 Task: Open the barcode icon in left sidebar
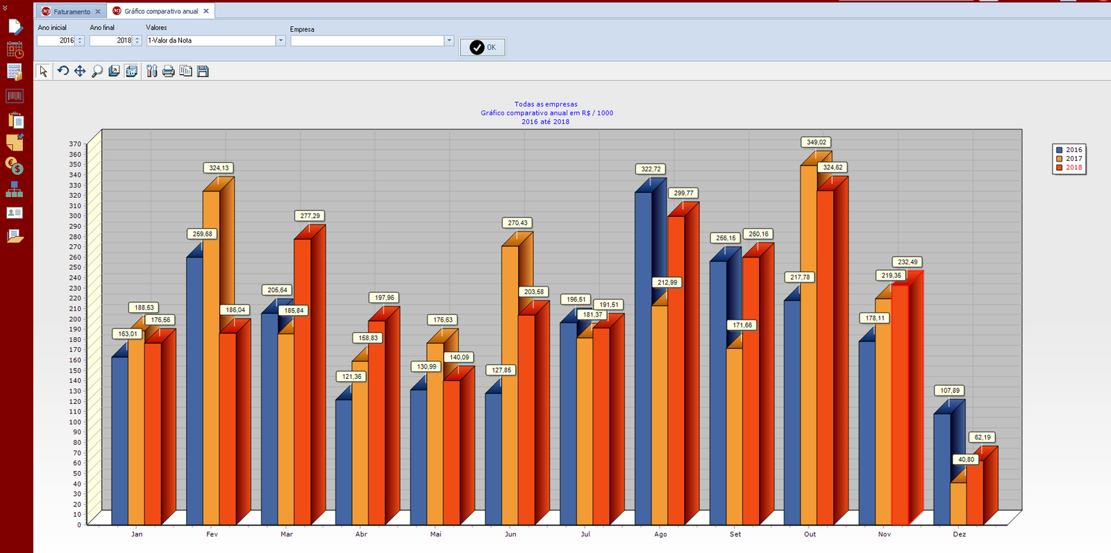pyautogui.click(x=15, y=96)
